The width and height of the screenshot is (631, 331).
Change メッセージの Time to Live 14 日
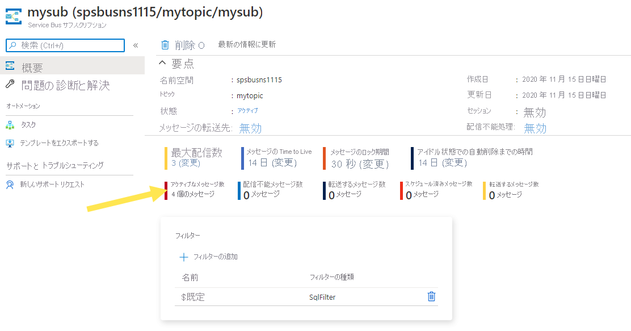tap(272, 163)
